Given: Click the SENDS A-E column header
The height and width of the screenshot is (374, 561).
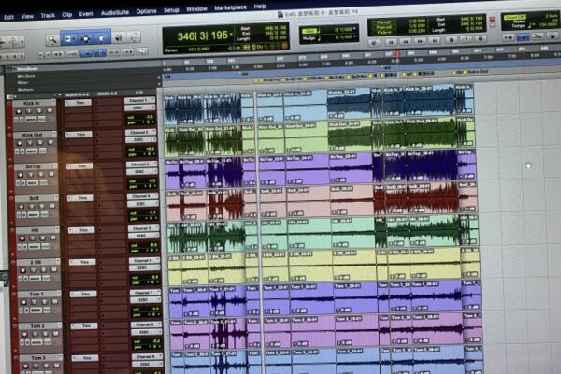Looking at the screenshot, I should coord(107,93).
